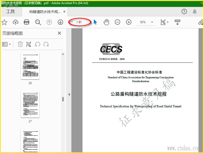204x153 pixels.
Task: Click the 公路盾构隧道防水技术规程 title
Action: pyautogui.click(x=138, y=94)
